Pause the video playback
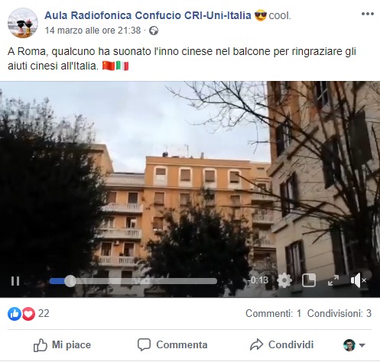 pyautogui.click(x=15, y=281)
